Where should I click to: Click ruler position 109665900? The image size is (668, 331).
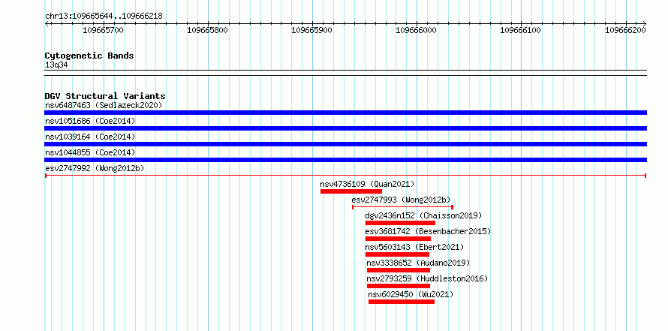pyautogui.click(x=311, y=30)
